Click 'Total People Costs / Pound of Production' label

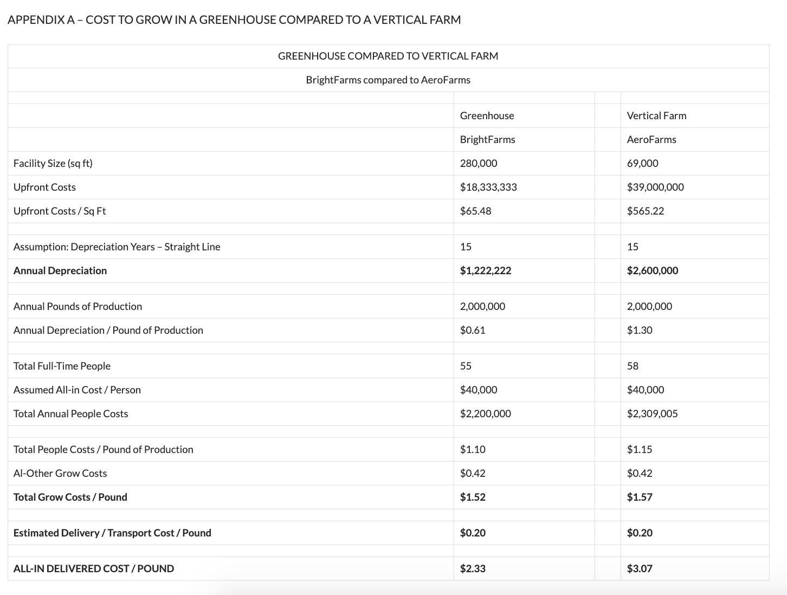click(104, 449)
